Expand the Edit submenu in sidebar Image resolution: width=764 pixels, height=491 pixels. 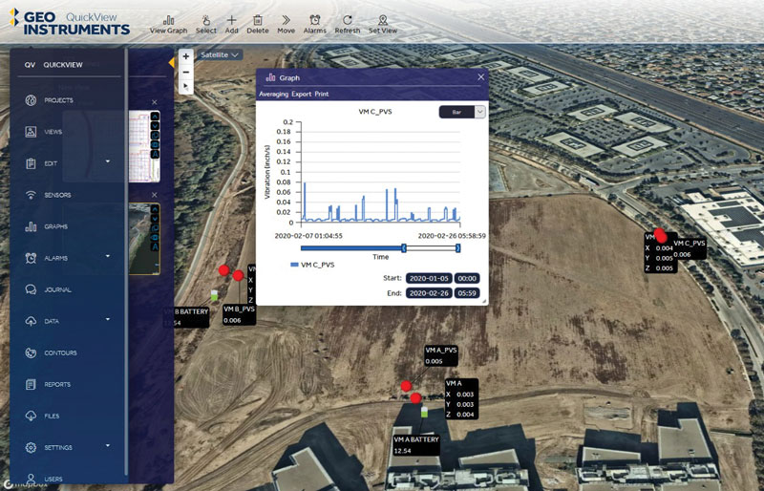click(107, 161)
